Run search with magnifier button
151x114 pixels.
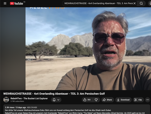pos(141,3)
